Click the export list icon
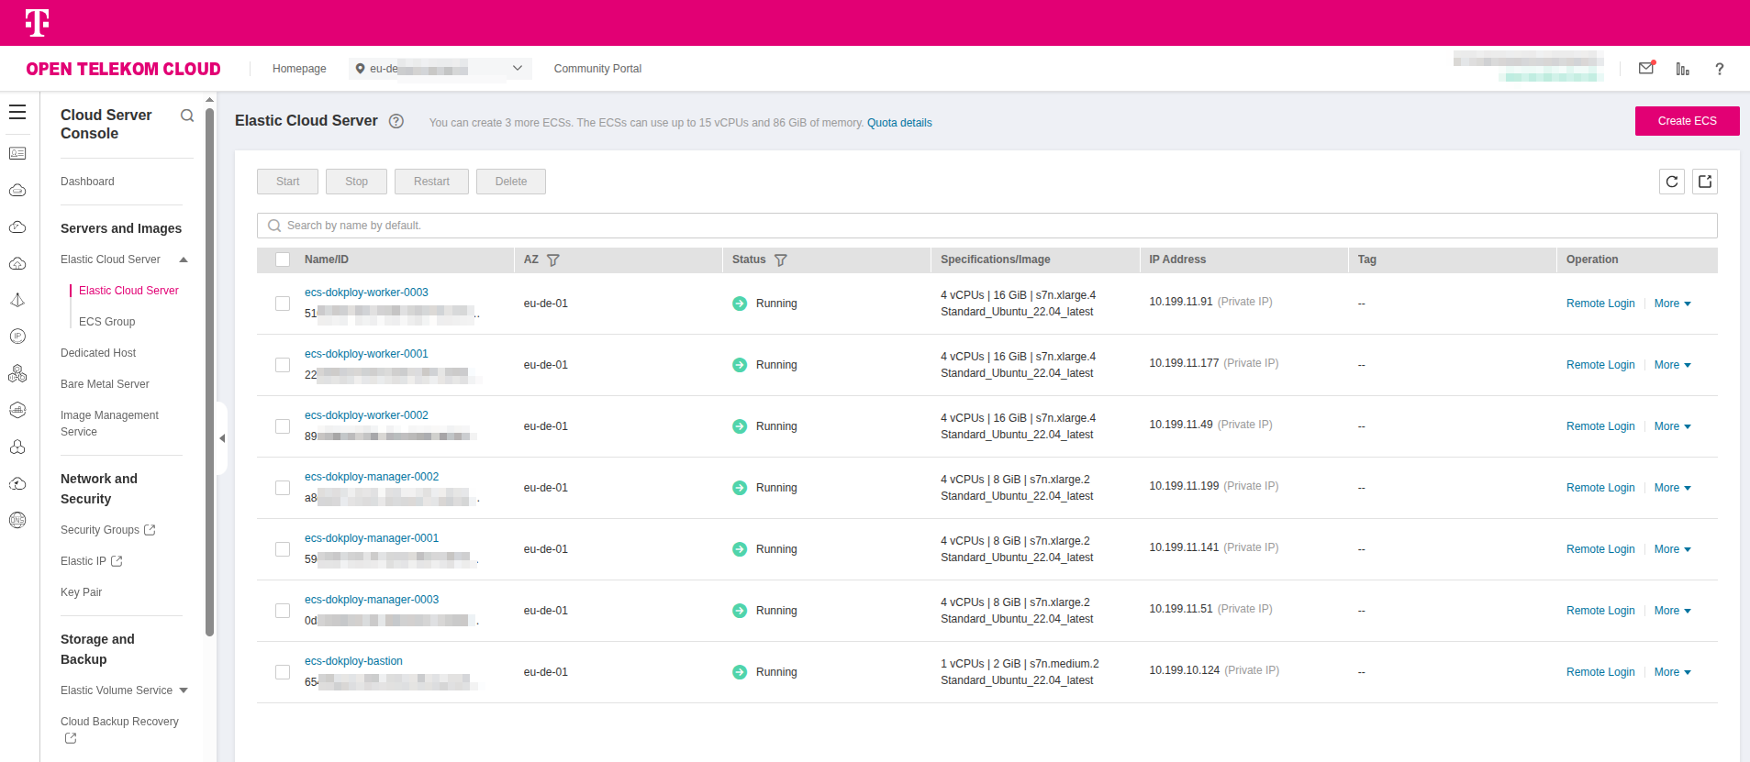The image size is (1750, 762). click(x=1704, y=182)
